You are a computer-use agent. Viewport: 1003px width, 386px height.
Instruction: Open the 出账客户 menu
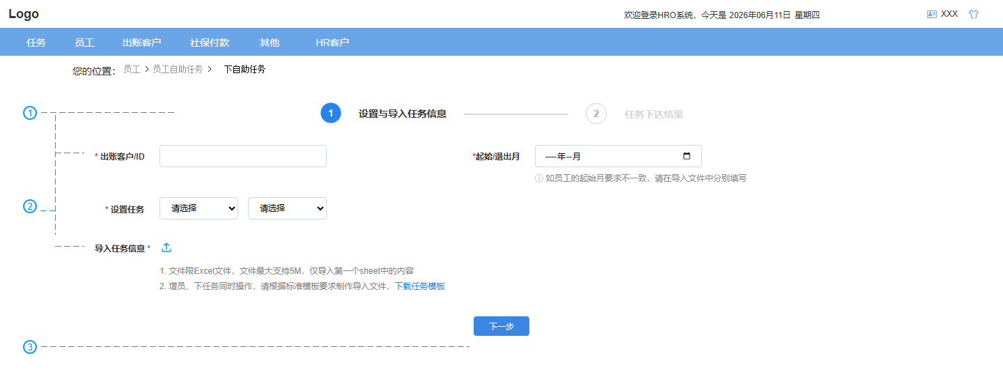[141, 43]
